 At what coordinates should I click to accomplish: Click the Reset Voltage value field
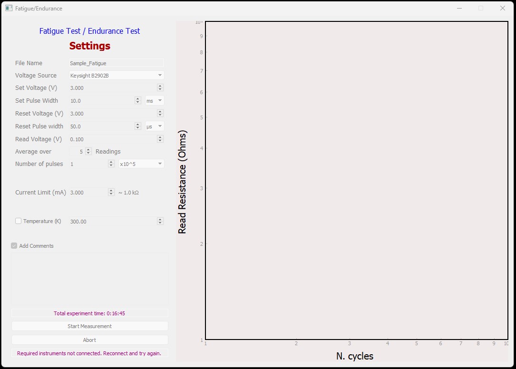113,114
